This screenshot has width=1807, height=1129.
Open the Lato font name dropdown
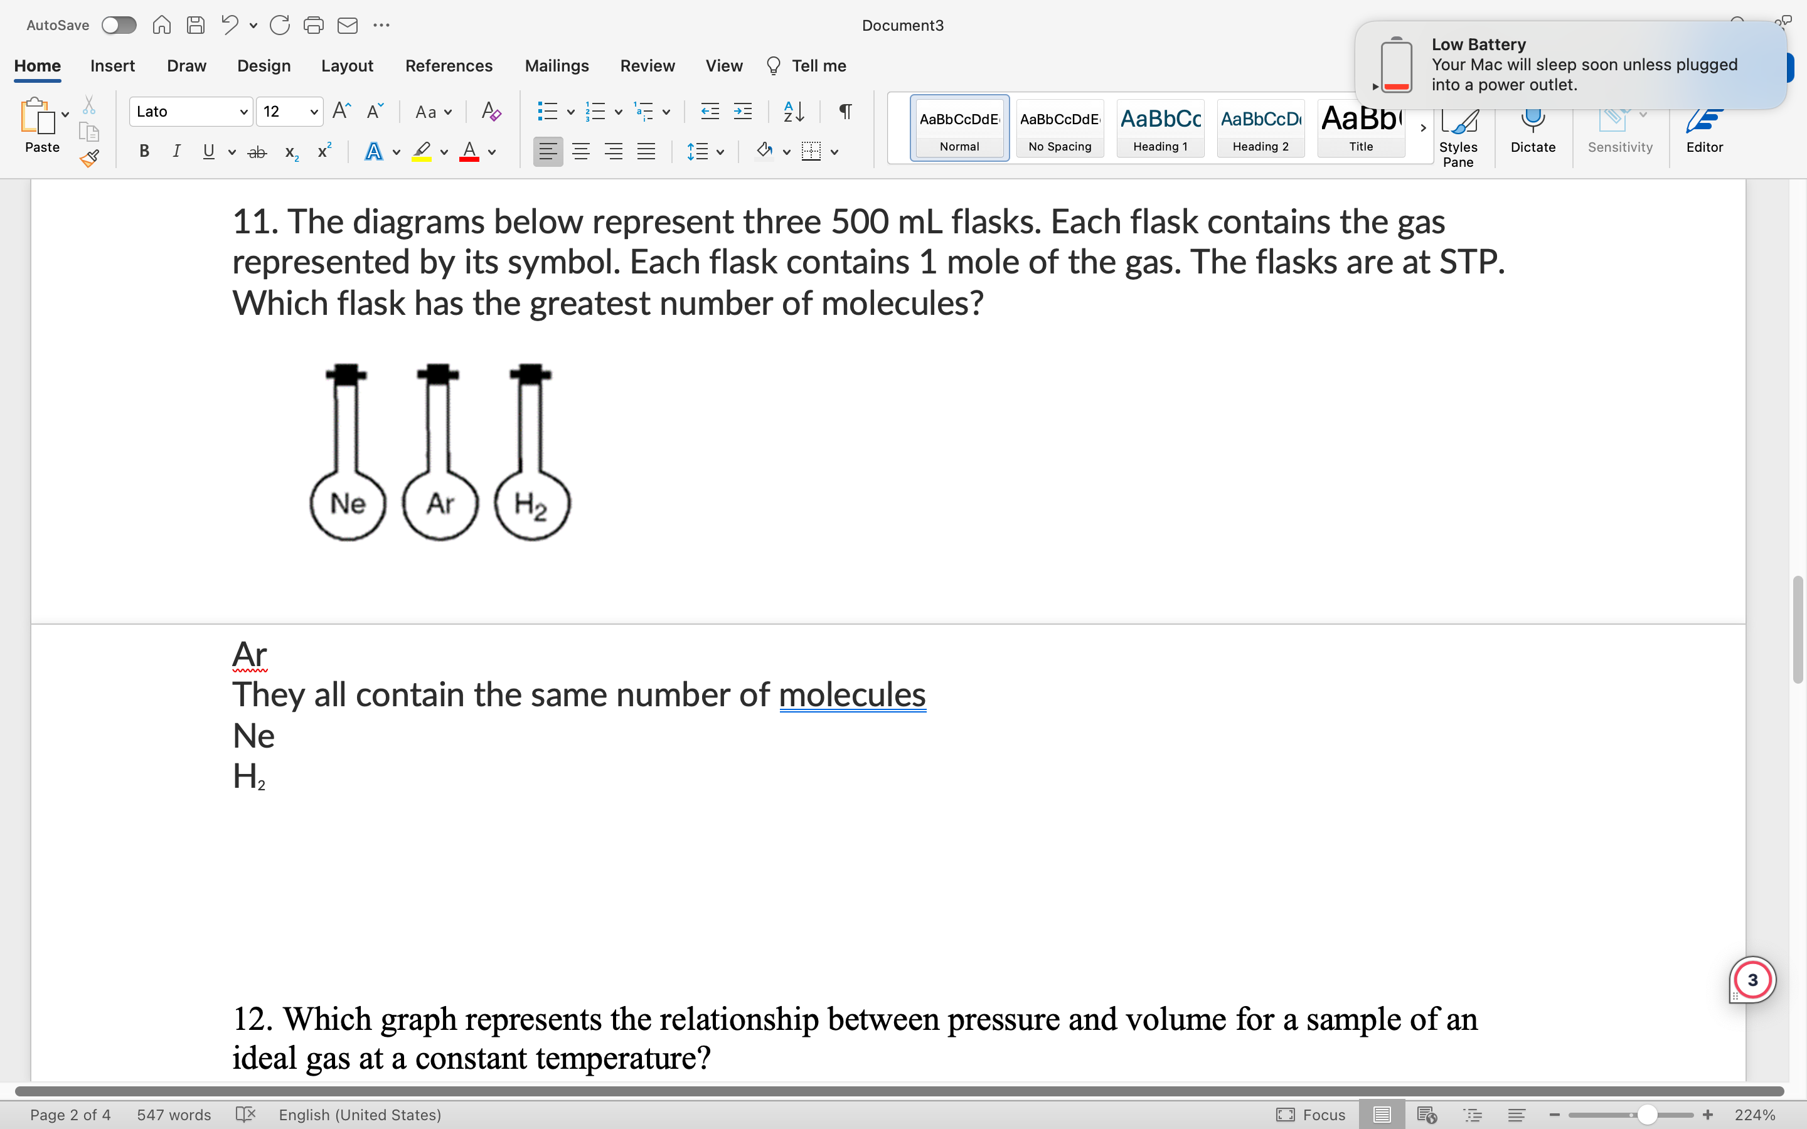[243, 112]
